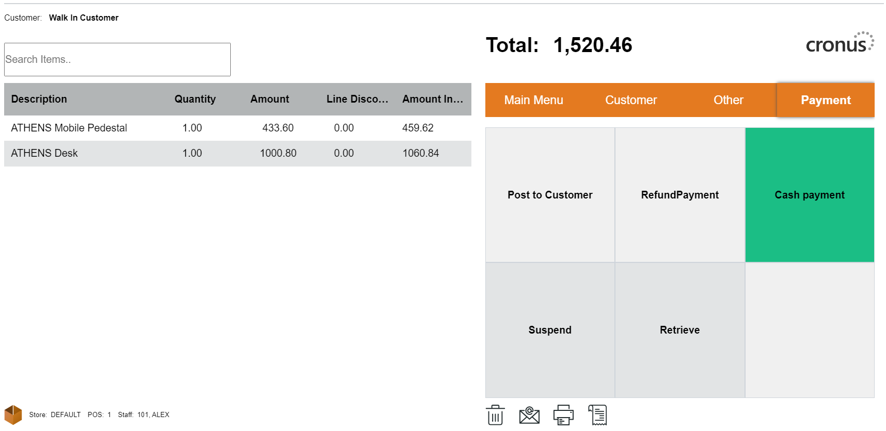This screenshot has height=431, width=886.
Task: Click the Cronus logo
Action: coord(839,43)
